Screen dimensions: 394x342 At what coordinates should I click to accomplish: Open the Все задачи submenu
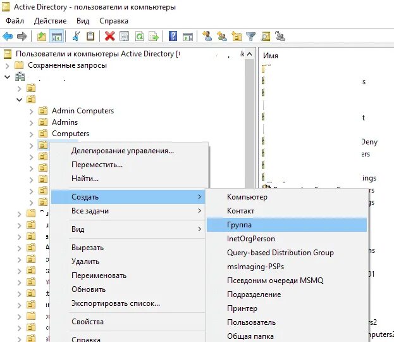coord(130,211)
